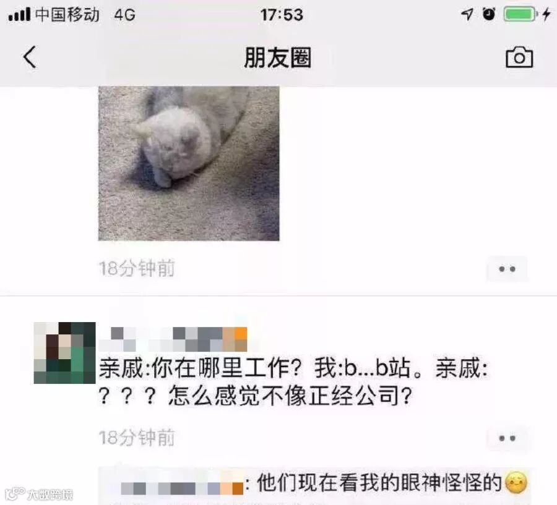
Task: Tap the location arrow status icon
Action: [467, 15]
